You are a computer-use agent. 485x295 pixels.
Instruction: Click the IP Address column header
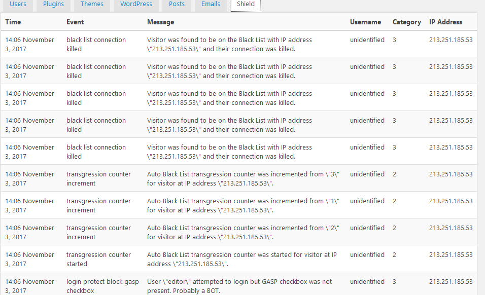[x=445, y=22]
